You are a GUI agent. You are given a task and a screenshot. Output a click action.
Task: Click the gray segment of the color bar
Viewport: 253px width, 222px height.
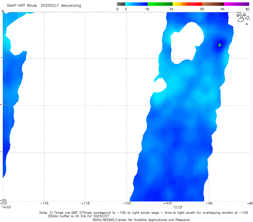click(x=121, y=4)
